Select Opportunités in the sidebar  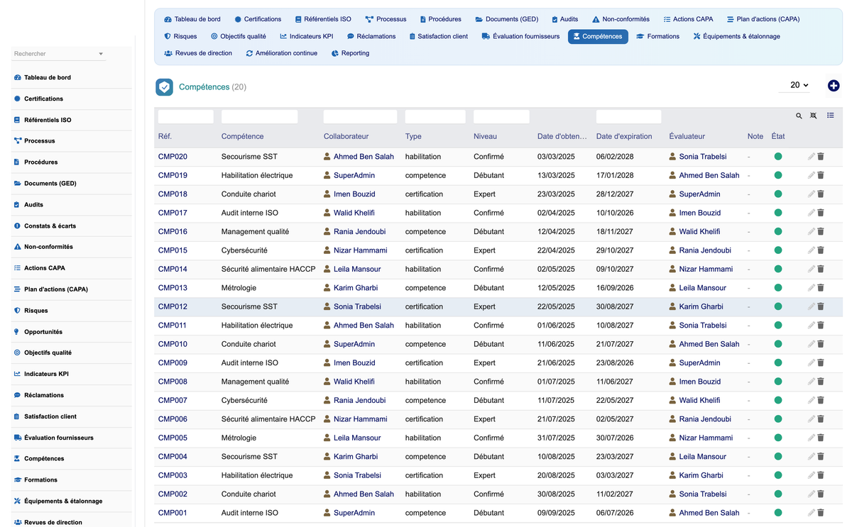(43, 332)
